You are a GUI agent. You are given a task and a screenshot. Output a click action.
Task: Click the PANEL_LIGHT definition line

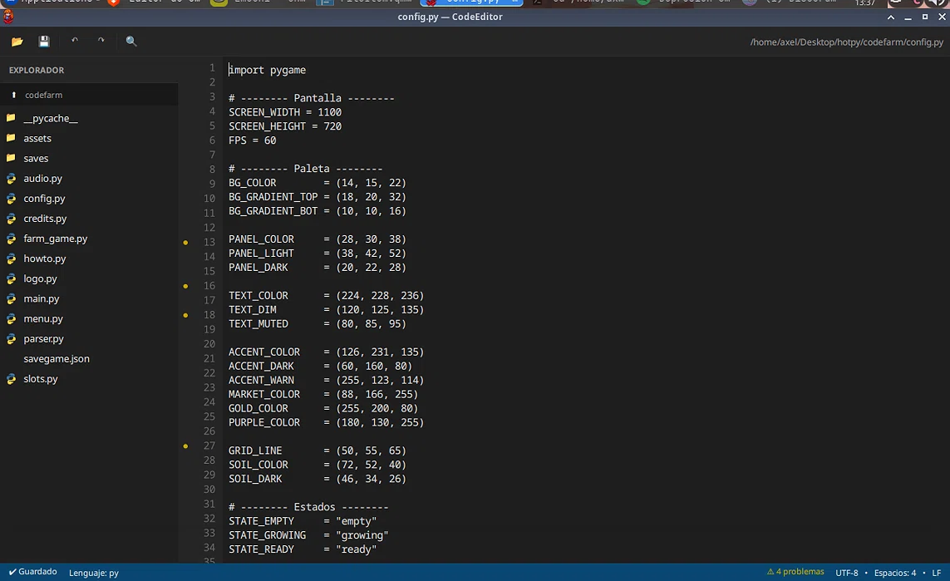tap(317, 253)
